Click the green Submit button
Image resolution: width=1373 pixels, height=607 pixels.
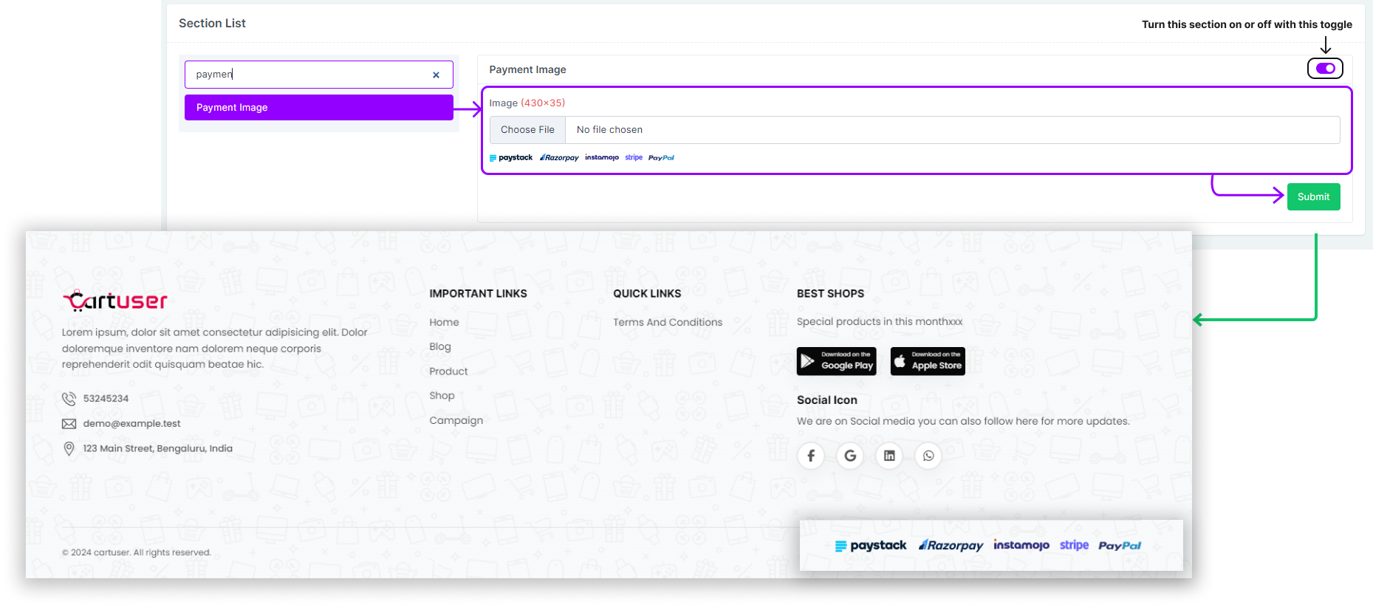point(1313,197)
